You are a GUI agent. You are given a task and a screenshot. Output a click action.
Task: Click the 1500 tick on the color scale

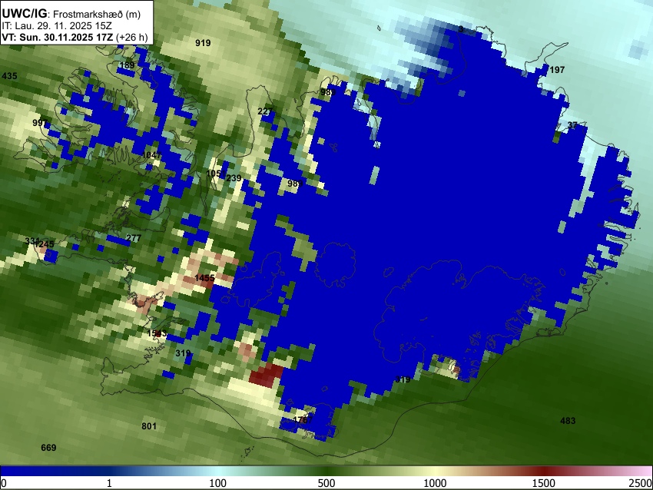(x=544, y=483)
